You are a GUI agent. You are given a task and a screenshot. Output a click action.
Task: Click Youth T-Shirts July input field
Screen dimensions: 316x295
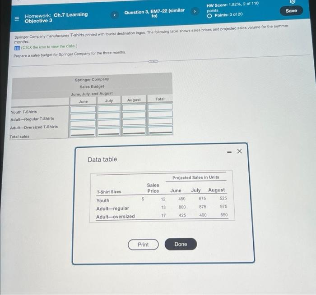click(x=109, y=109)
